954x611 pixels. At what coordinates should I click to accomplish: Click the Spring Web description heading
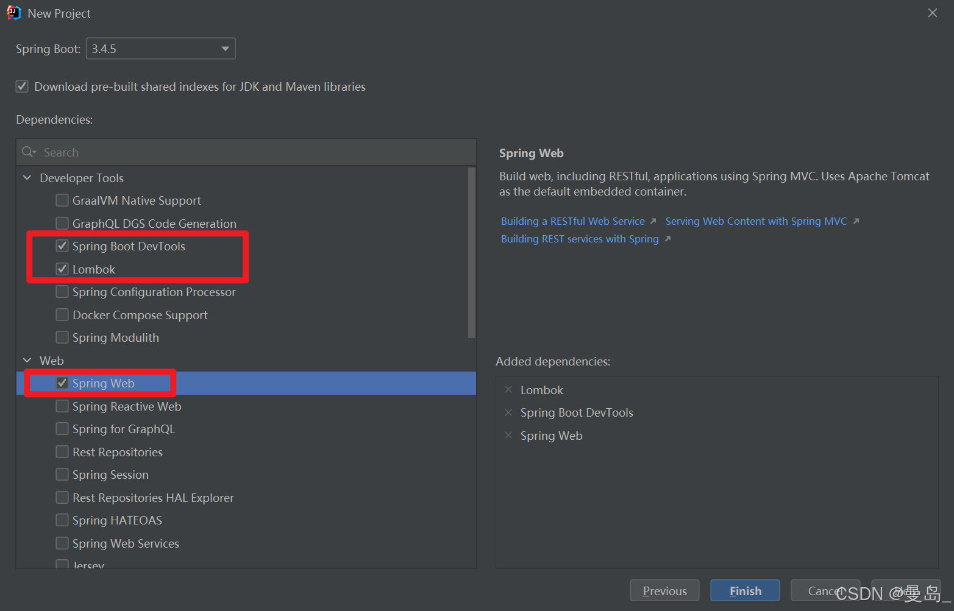tap(531, 153)
